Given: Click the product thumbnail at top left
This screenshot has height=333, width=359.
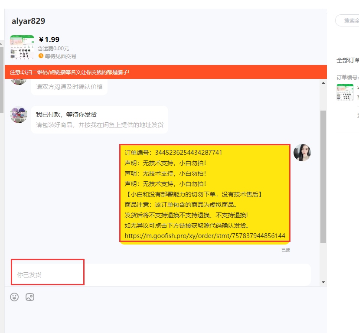Looking at the screenshot, I should point(23,47).
